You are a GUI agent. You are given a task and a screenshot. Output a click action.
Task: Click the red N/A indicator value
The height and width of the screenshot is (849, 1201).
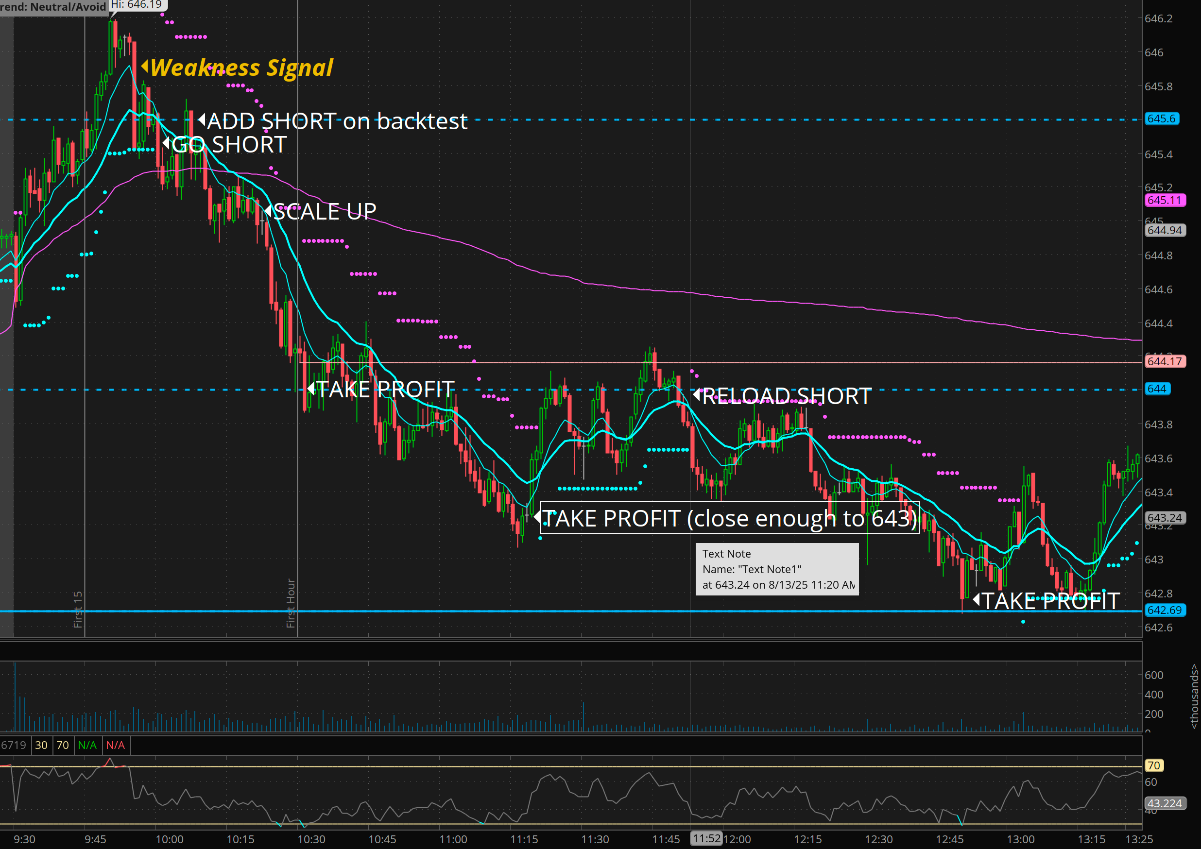click(116, 745)
